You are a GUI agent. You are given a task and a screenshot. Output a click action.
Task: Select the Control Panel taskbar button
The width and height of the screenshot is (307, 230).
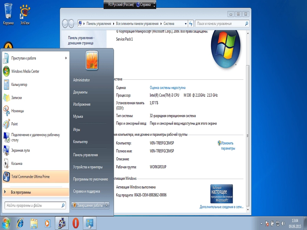tap(90, 223)
